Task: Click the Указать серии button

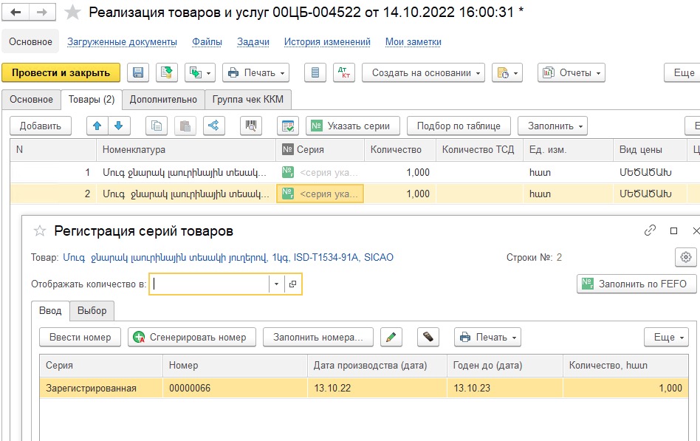Action: (x=353, y=126)
